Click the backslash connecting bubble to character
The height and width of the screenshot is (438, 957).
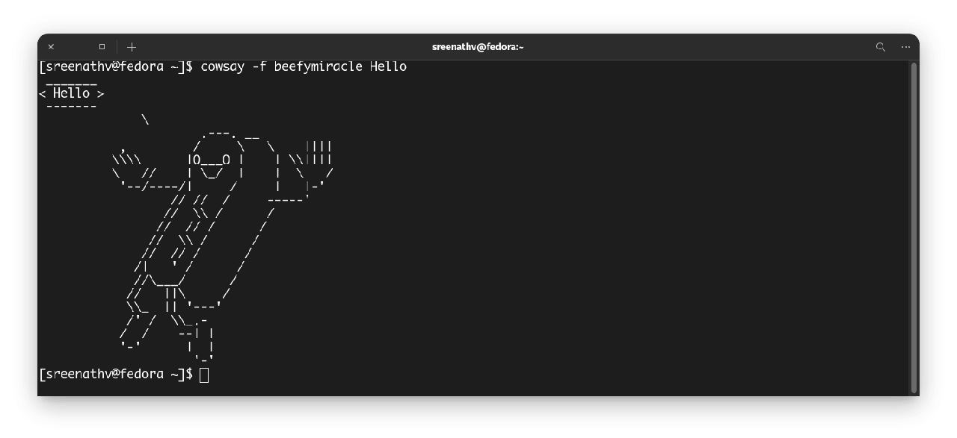[145, 119]
